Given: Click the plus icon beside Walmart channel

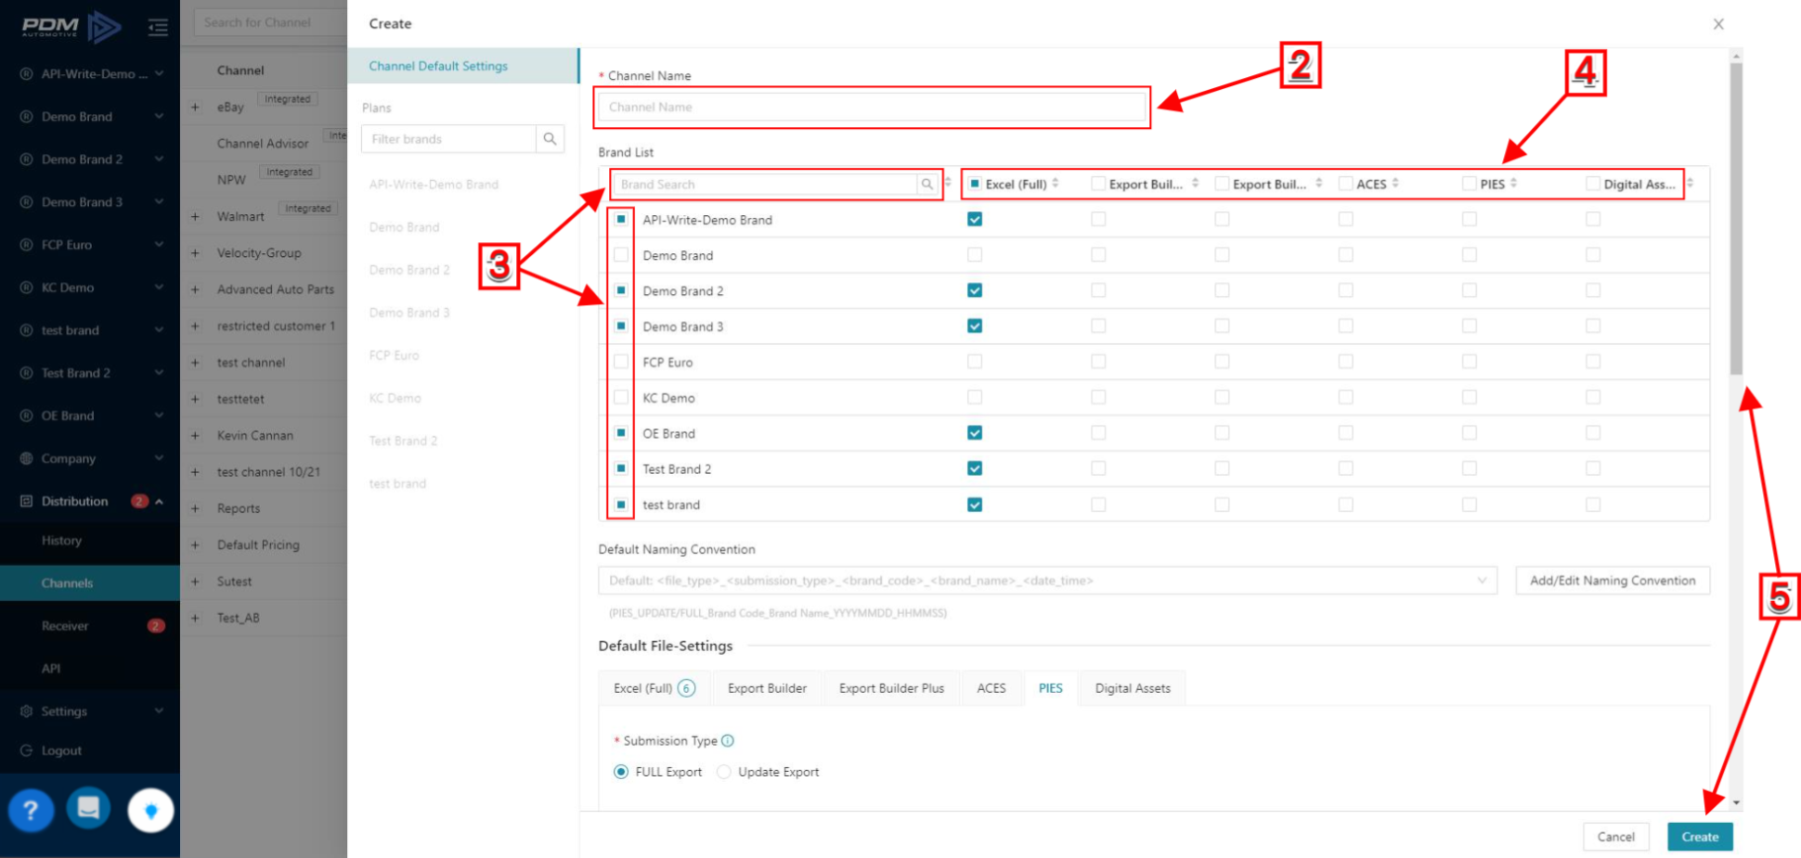Looking at the screenshot, I should [195, 216].
